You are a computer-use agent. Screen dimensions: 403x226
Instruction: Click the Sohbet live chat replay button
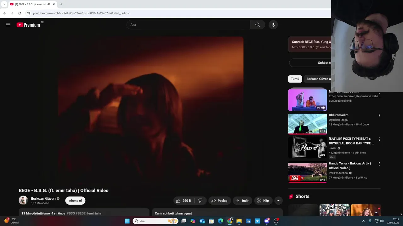(310, 63)
